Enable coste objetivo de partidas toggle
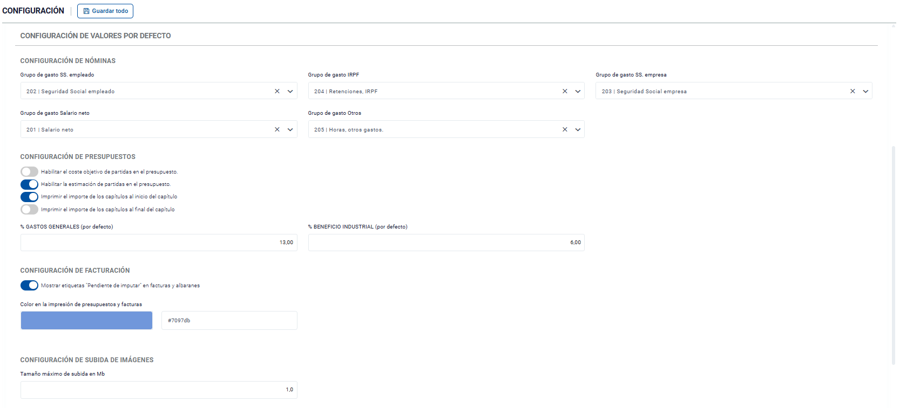The height and width of the screenshot is (408, 900). 29,172
